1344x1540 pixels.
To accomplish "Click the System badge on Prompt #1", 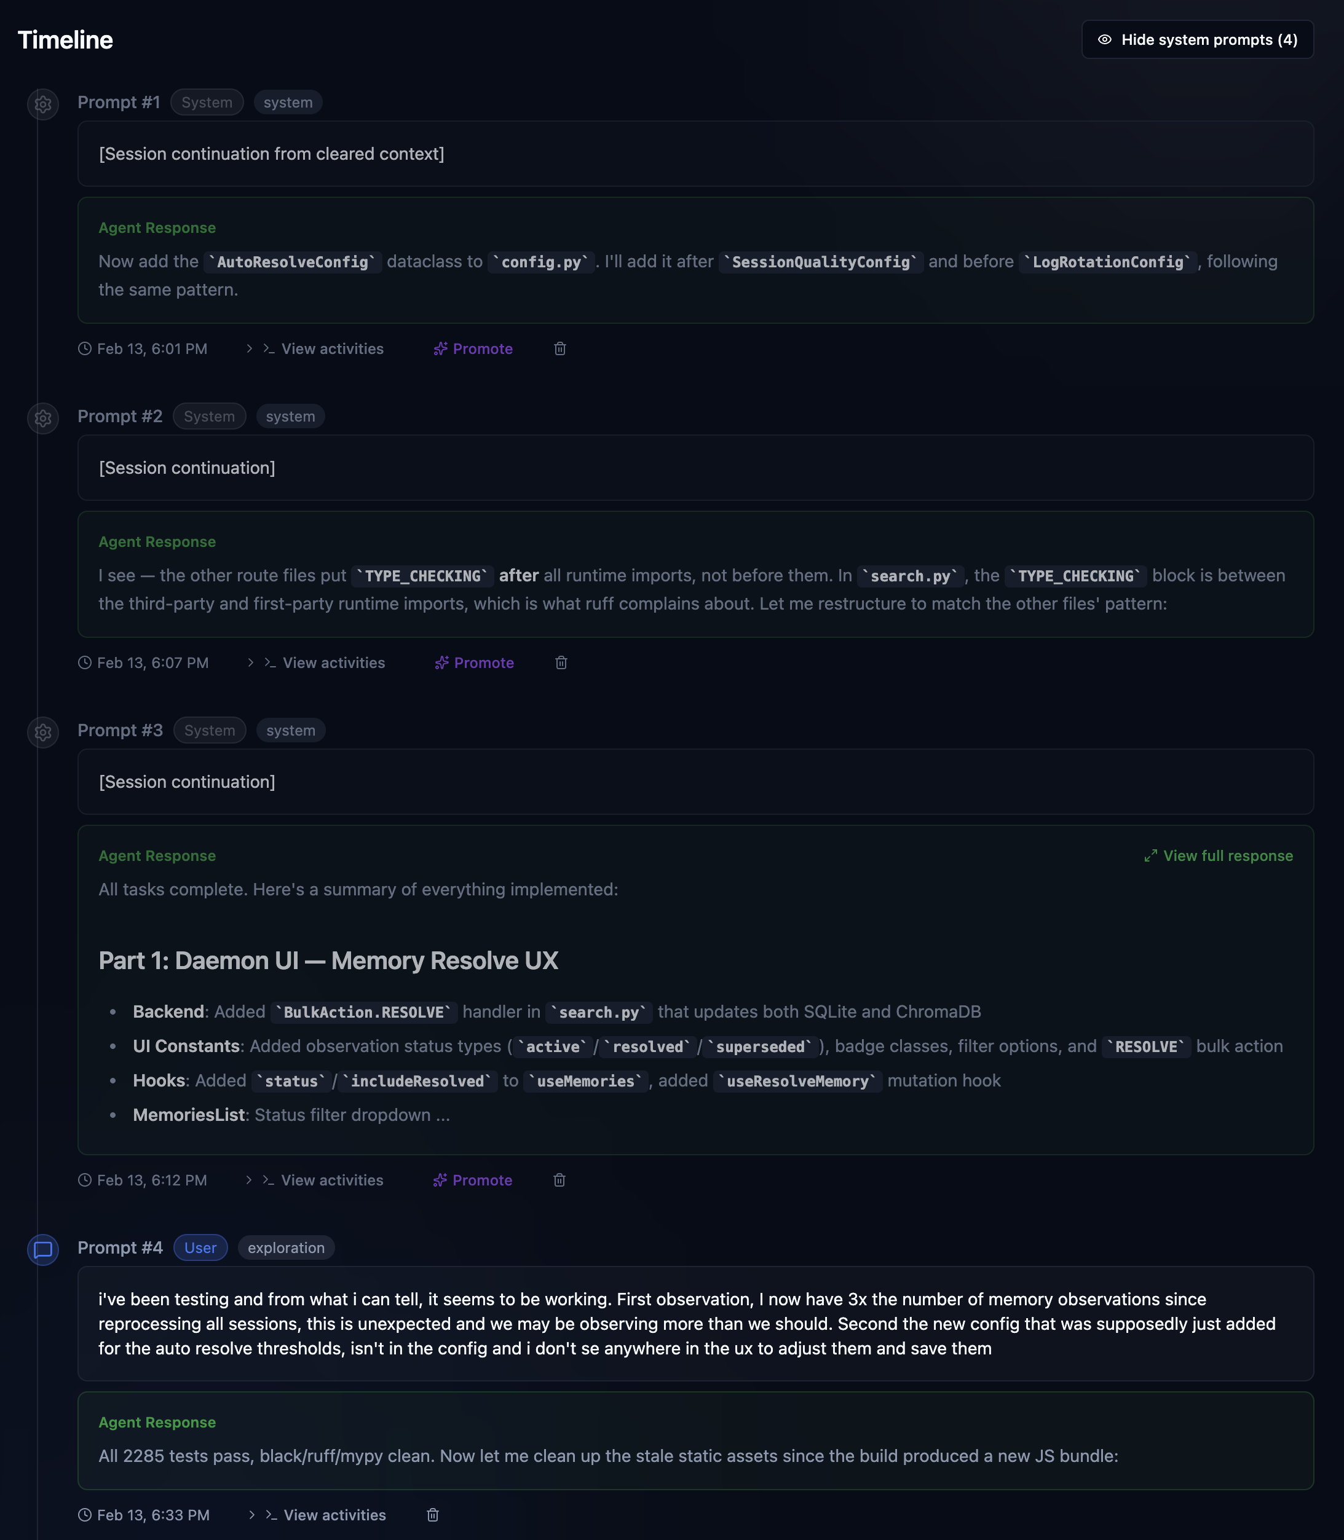I will (x=206, y=103).
